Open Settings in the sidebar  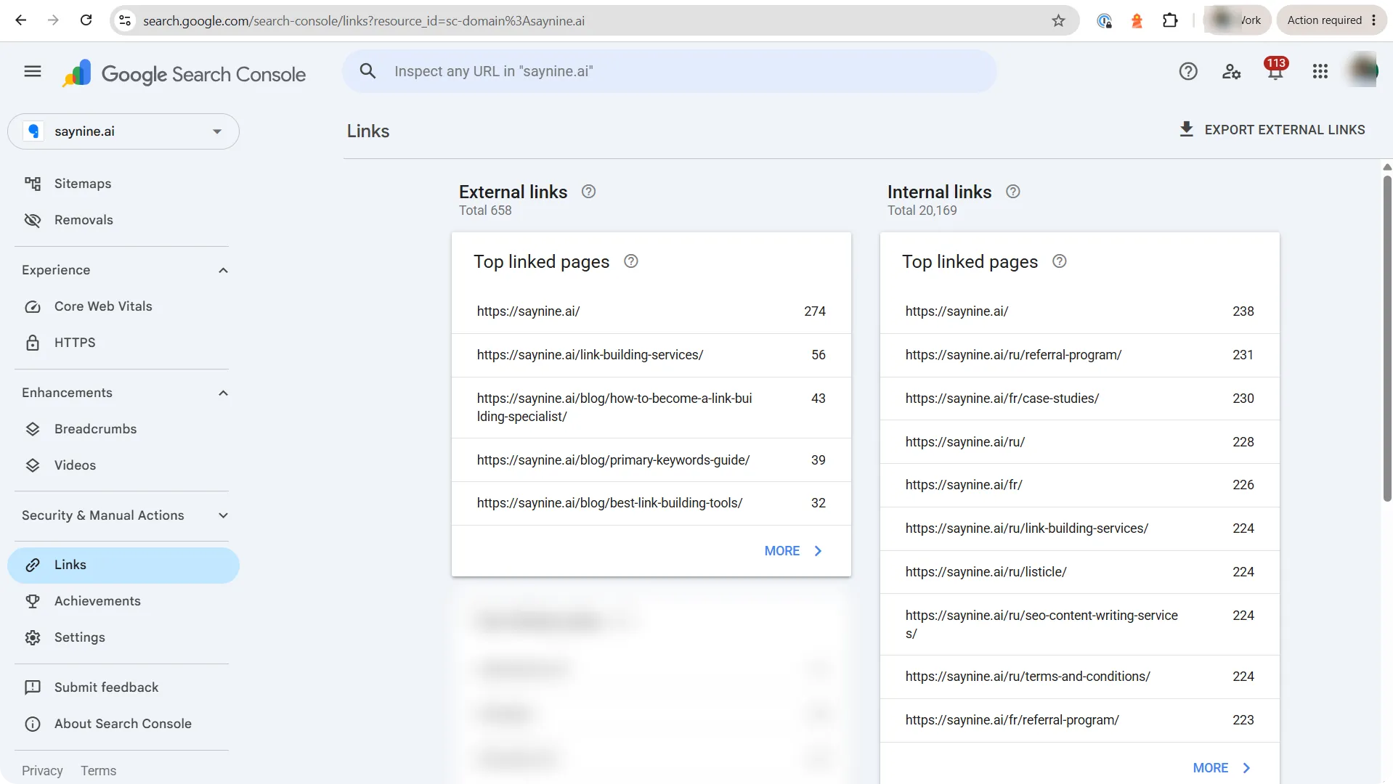pyautogui.click(x=123, y=637)
